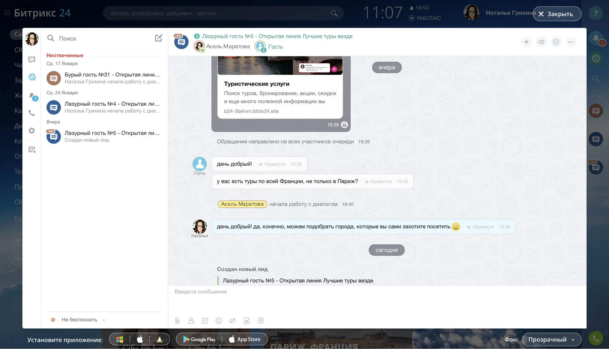Insert a quote using the quote icon

click(x=205, y=320)
